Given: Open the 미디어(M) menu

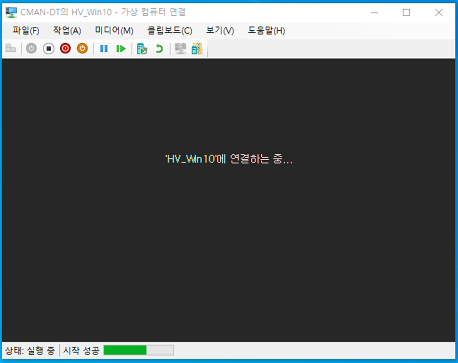Looking at the screenshot, I should [x=114, y=31].
